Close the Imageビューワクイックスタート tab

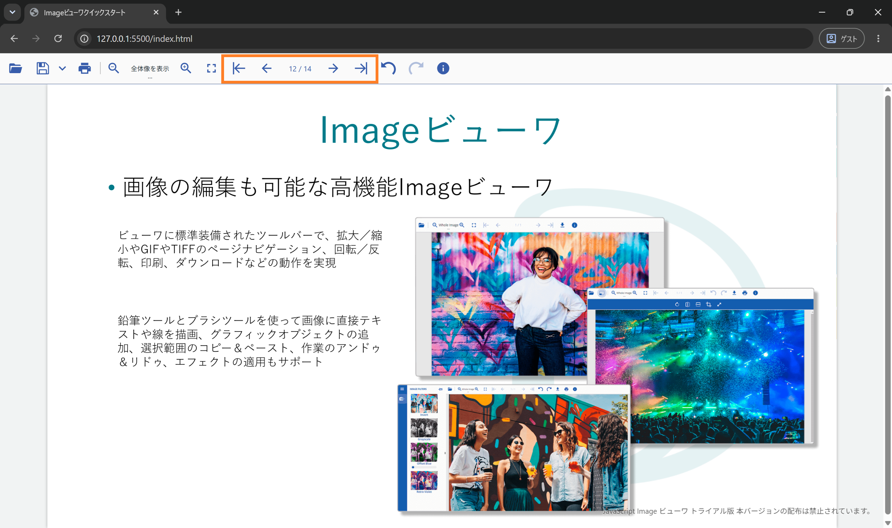156,13
